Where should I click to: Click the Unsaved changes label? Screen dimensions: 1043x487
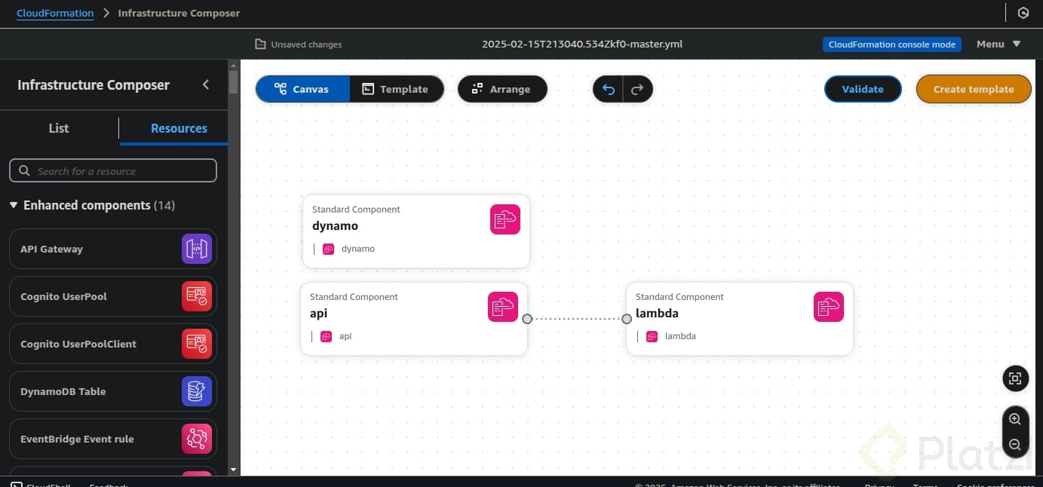306,44
